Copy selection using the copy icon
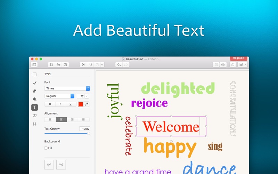This screenshot has height=174, width=278. click(90, 65)
